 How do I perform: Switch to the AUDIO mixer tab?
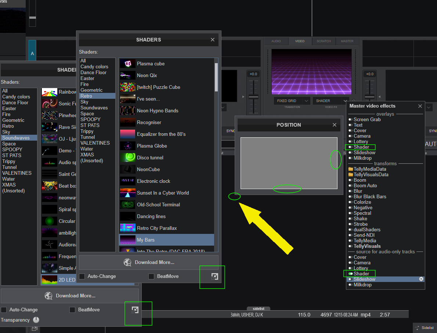[x=276, y=41]
